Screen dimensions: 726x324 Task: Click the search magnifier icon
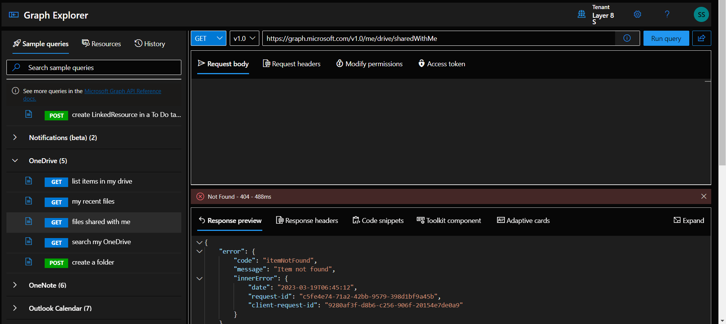coord(16,67)
